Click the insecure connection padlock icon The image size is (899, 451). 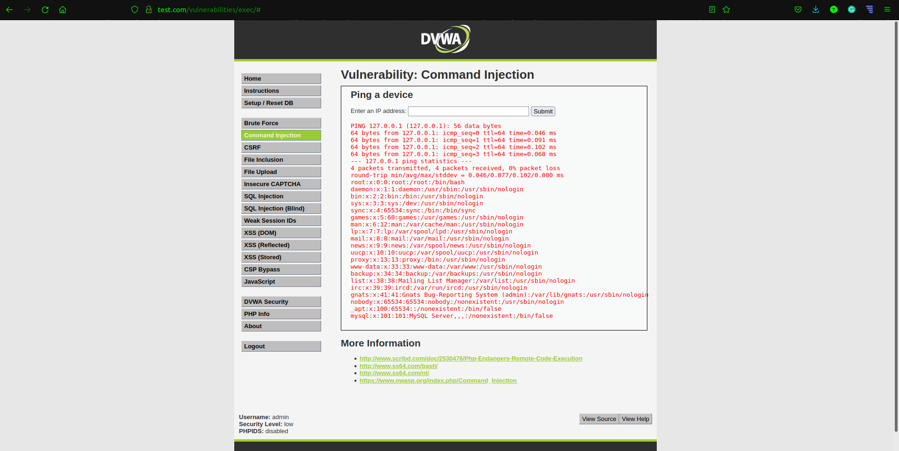coord(149,9)
